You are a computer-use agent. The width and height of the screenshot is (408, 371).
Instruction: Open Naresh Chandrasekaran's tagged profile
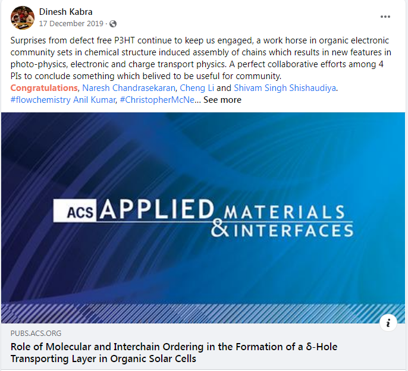coord(128,88)
